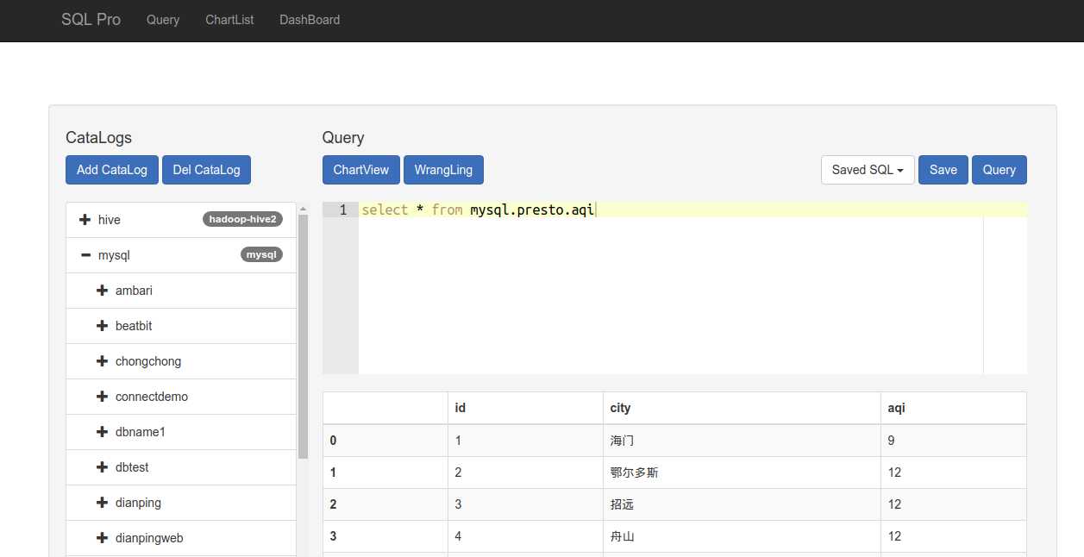Expand the beatbit database node
Viewport: 1084px width, 557px height.
102,326
